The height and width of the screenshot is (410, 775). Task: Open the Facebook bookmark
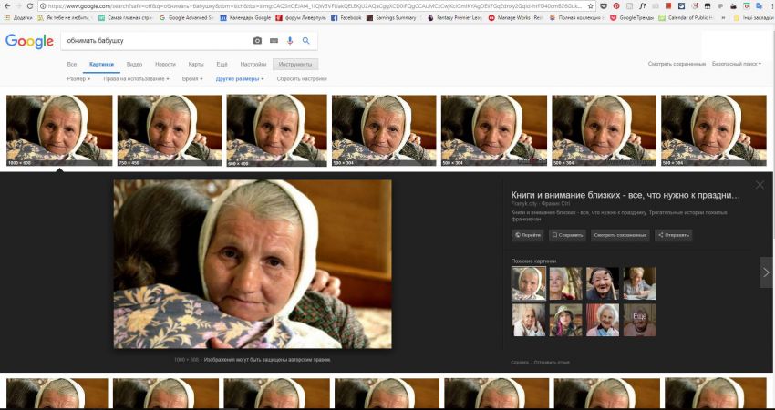[346, 18]
